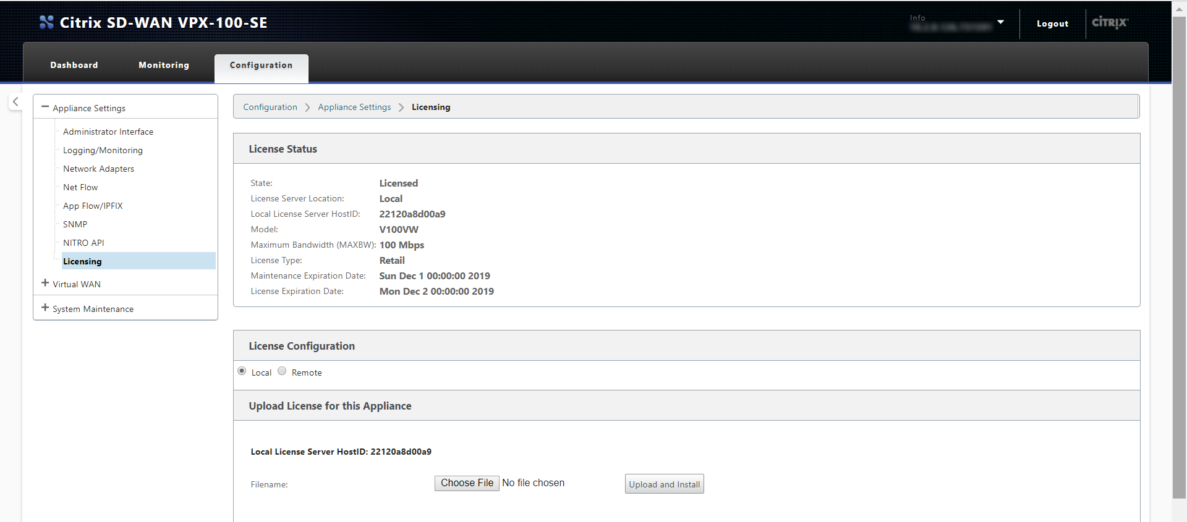This screenshot has width=1187, height=522.
Task: Click the Licensed state value
Action: pos(399,183)
